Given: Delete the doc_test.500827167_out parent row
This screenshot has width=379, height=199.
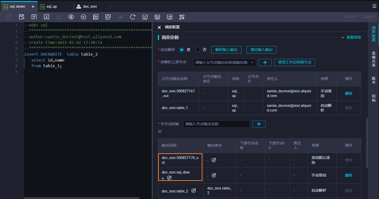Looking at the screenshot, I should click(x=349, y=93).
